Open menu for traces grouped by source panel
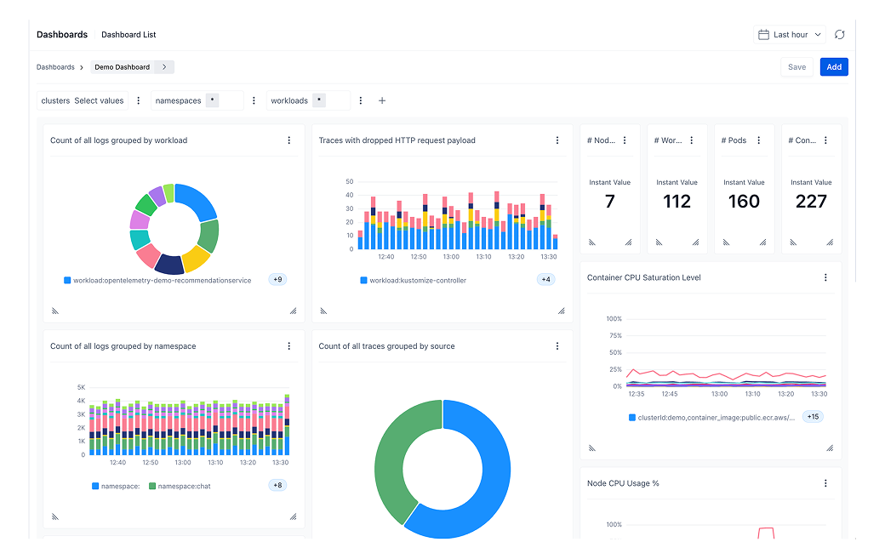This screenshot has height=559, width=885. click(557, 345)
